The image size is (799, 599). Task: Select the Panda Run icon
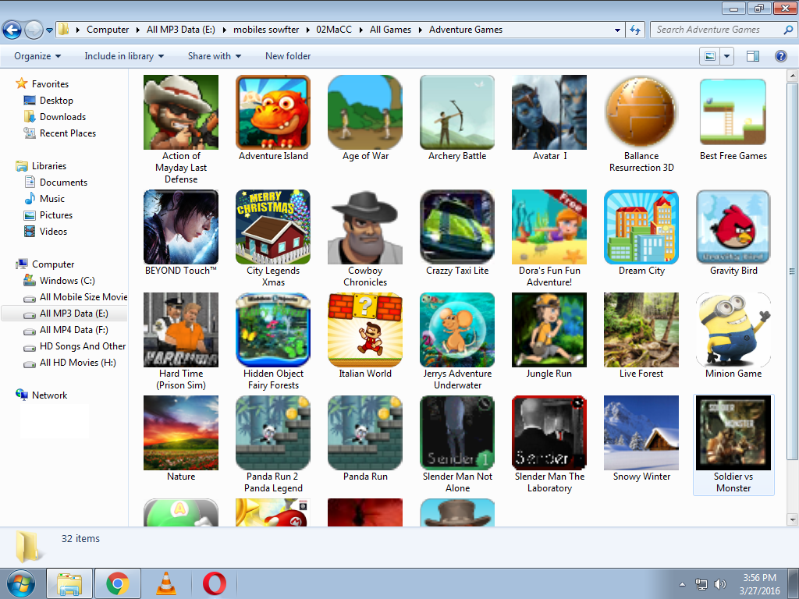click(365, 432)
